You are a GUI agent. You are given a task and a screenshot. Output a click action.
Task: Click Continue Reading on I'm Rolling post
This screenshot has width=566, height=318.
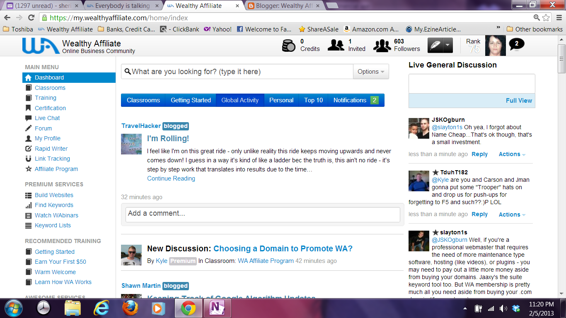(x=171, y=178)
